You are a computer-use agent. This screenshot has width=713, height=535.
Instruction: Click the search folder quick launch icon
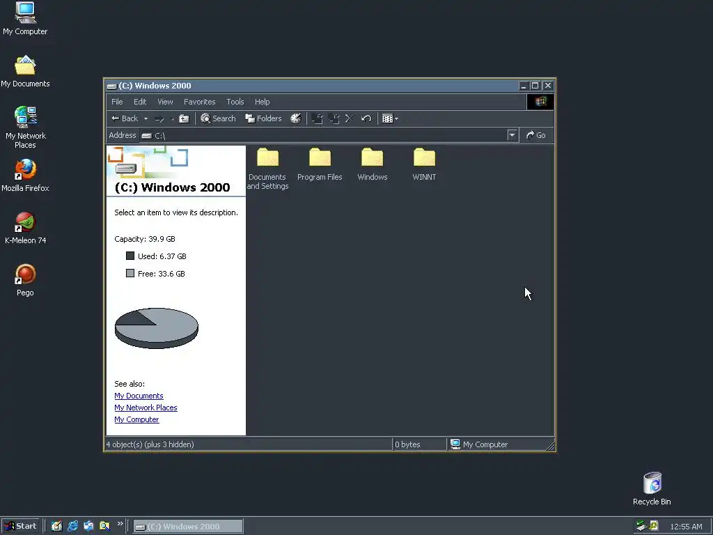tap(104, 526)
